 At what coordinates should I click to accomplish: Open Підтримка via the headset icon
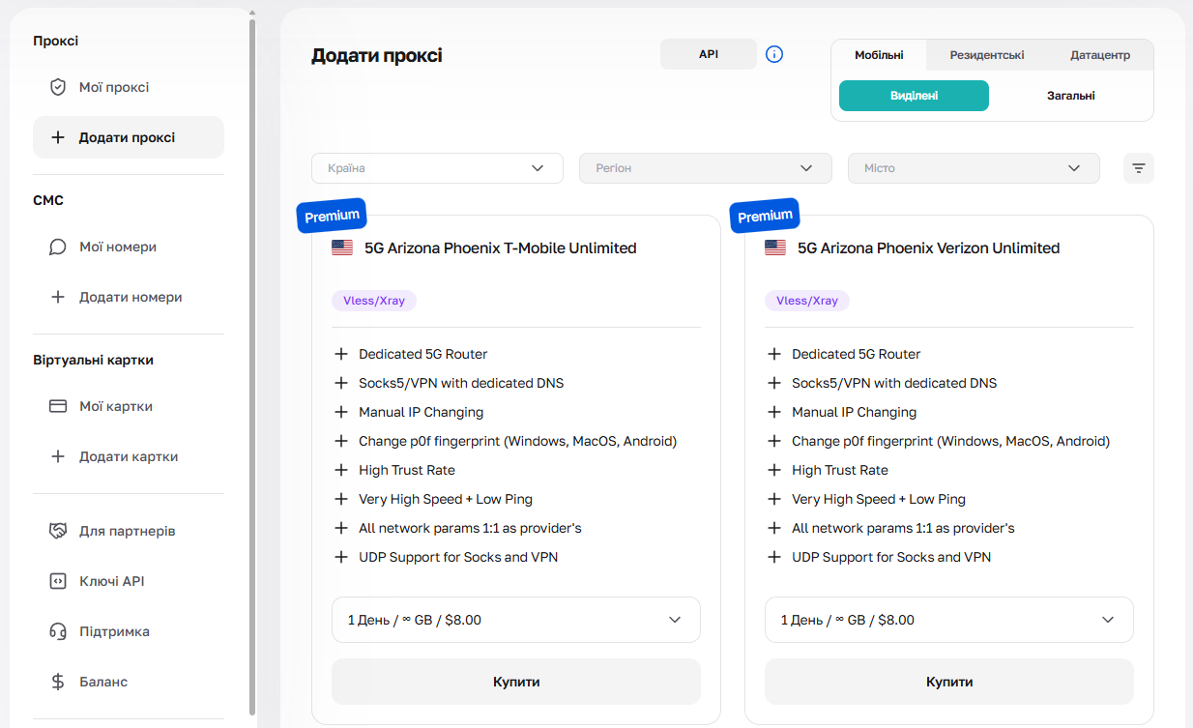58,631
